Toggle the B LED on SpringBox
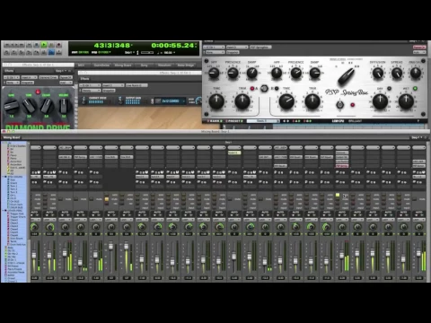Viewport: 431px width, 323px height. [x=277, y=89]
